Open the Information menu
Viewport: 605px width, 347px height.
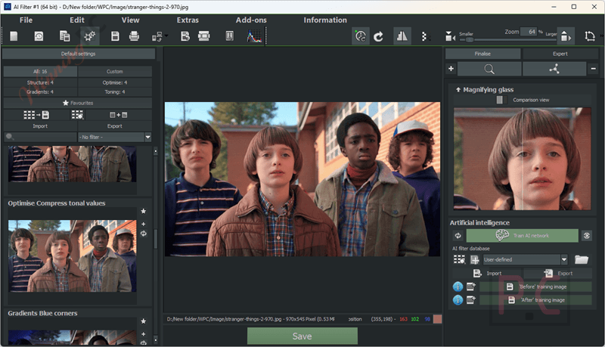pos(325,20)
